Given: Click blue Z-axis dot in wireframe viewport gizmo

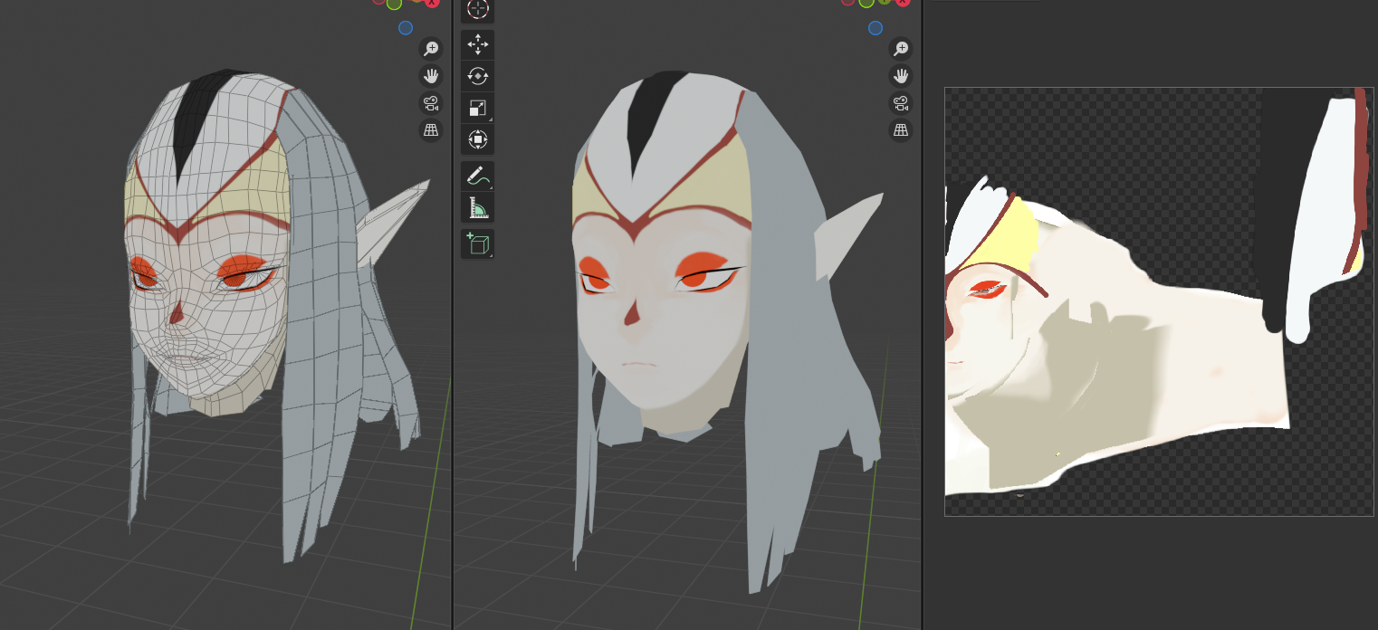Looking at the screenshot, I should (406, 28).
